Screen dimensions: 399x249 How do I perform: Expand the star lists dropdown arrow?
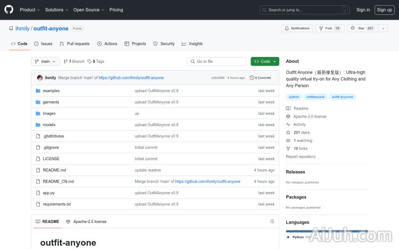(x=383, y=28)
